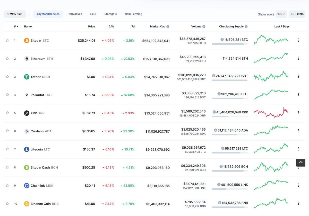Screen dimensions: 309x216
Task: Click the Volume column info icon
Action: [204, 26]
